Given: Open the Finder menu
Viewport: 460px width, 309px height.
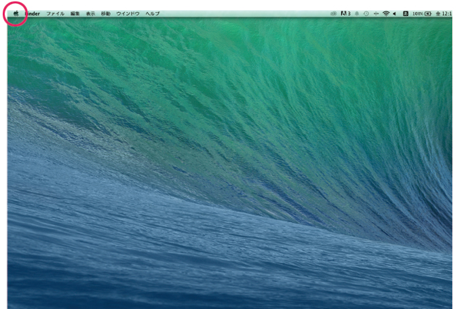Looking at the screenshot, I should coord(33,14).
